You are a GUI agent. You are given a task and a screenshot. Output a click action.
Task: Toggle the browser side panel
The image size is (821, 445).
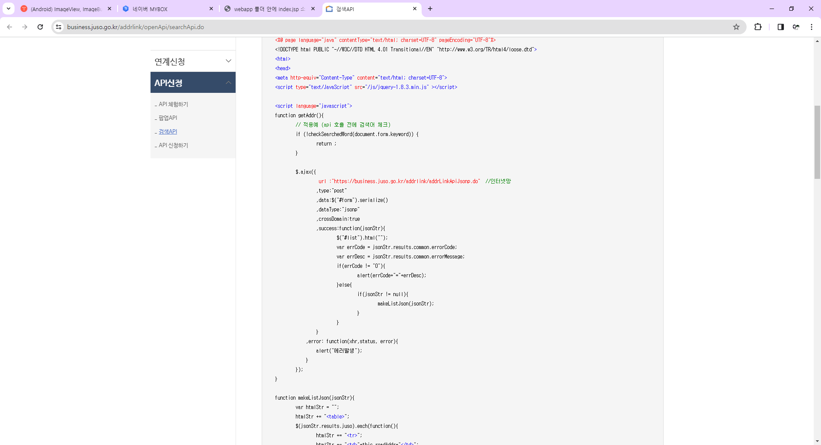780,27
